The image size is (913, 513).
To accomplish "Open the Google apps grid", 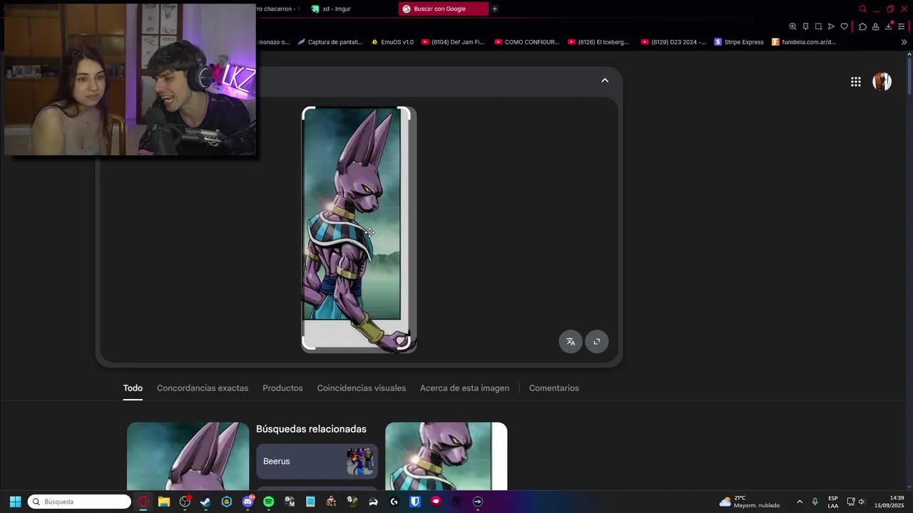I will click(855, 82).
